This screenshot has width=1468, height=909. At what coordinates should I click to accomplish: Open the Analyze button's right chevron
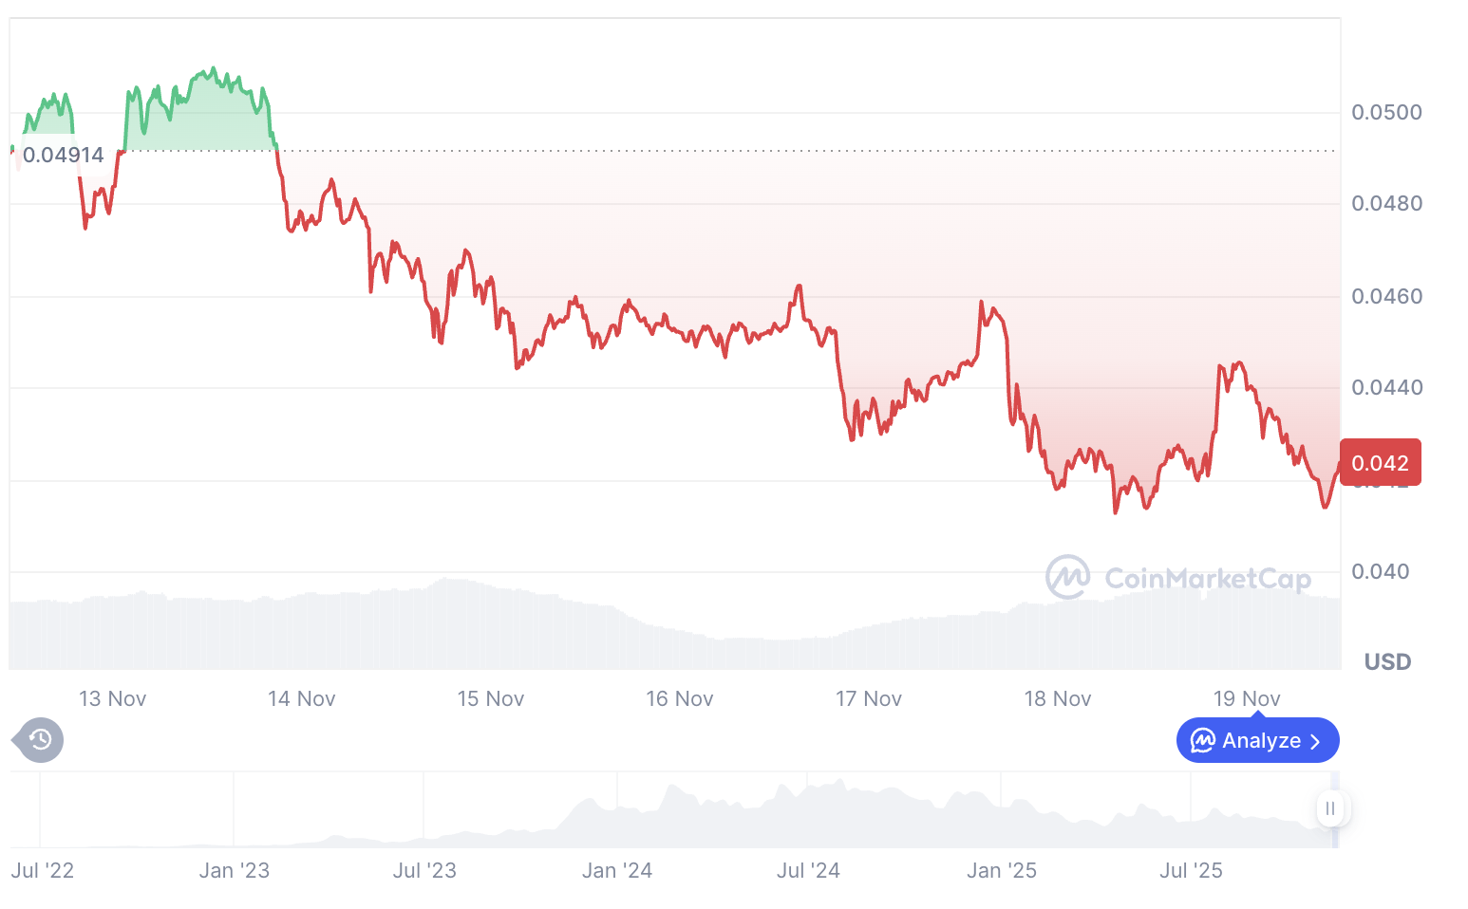pos(1316,741)
